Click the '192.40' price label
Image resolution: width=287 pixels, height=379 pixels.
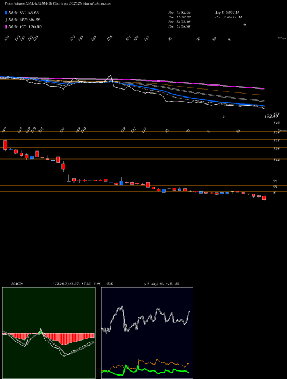tap(272, 117)
